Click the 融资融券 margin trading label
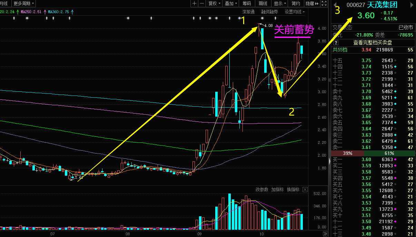The width and height of the screenshot is (416, 237). point(269,12)
